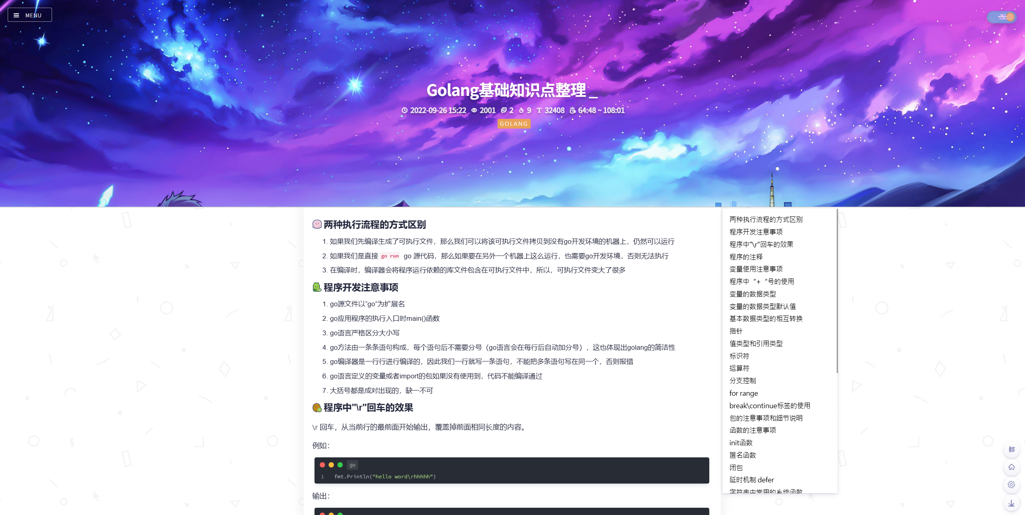The image size is (1025, 515).
Task: Go to init函数 entry in sidebar
Action: (x=741, y=442)
